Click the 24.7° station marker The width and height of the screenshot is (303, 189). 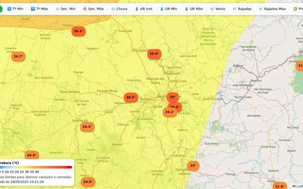(18, 57)
